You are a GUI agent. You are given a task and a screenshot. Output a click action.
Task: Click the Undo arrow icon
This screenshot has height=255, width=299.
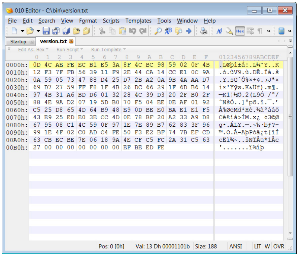(133, 31)
